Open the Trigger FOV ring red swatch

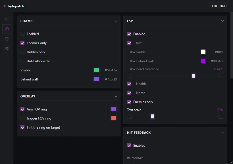coord(114,118)
